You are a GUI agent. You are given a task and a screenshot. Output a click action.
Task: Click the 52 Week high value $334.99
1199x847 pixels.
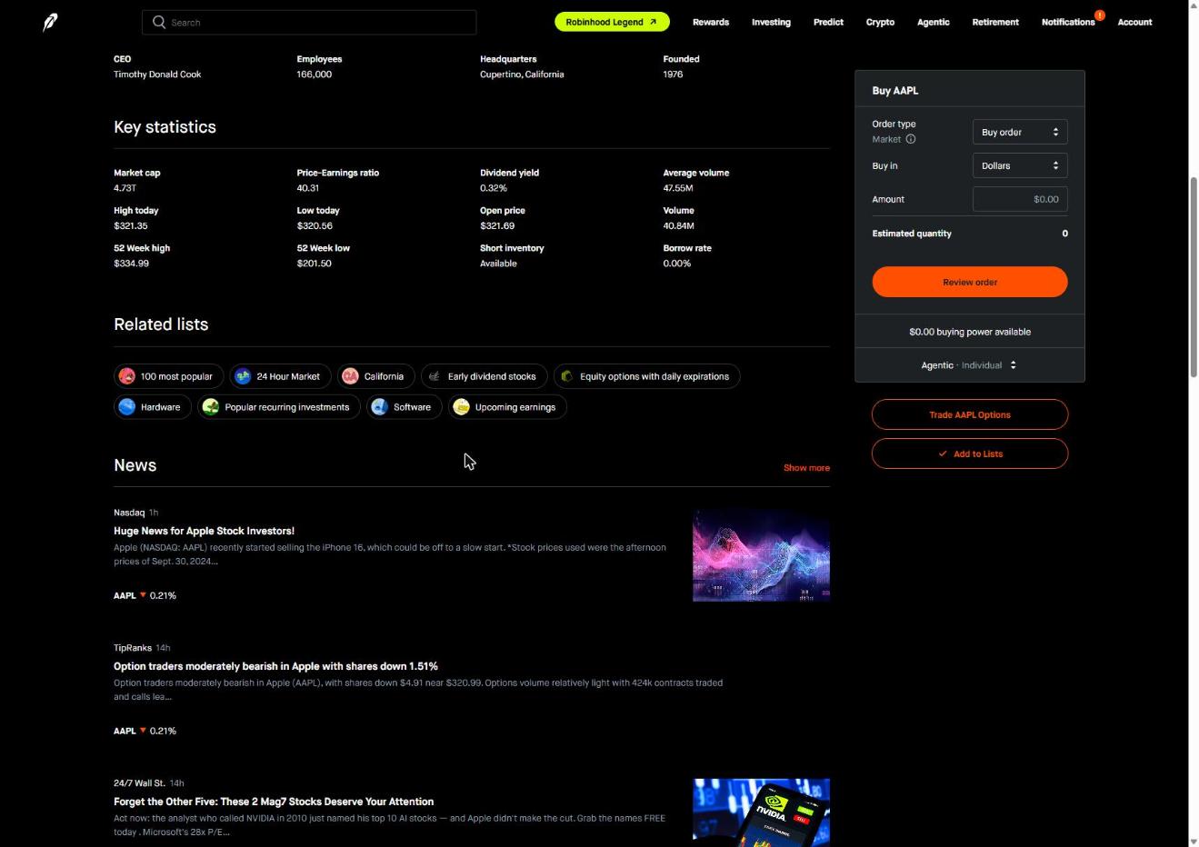pos(131,264)
